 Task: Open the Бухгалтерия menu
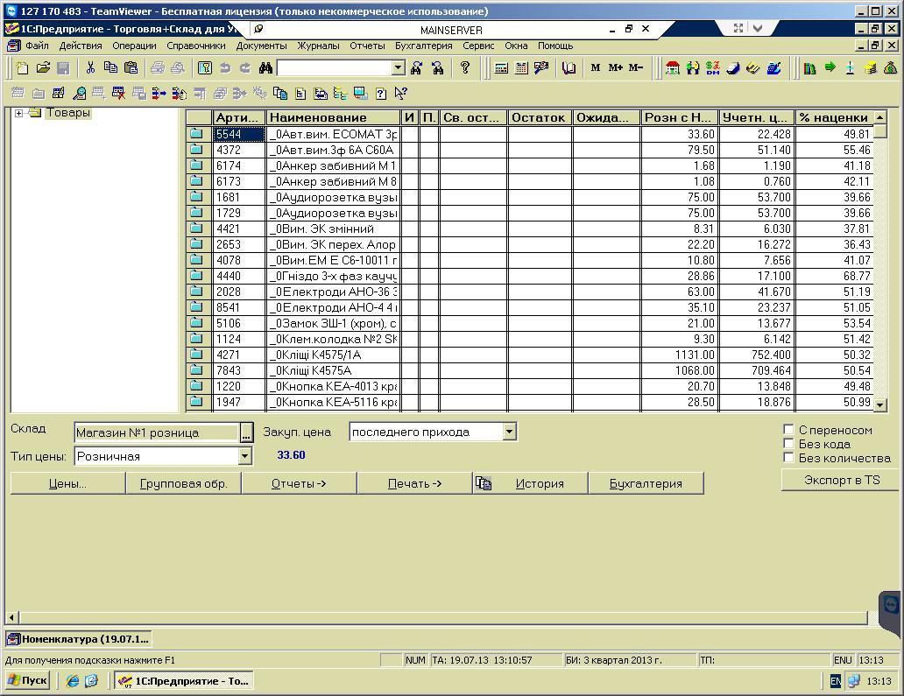pos(424,46)
